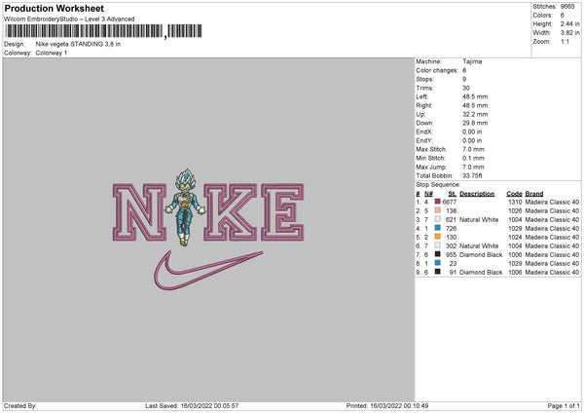Click 'Madeira Classic 40' brand in stop 9
584x413 pixels.
pos(552,272)
